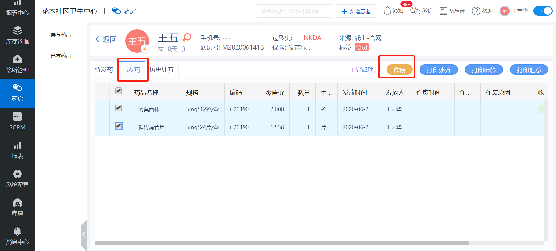This screenshot has height=251, width=556.
Task: Click the 已选2项 selection count
Action: click(x=364, y=70)
